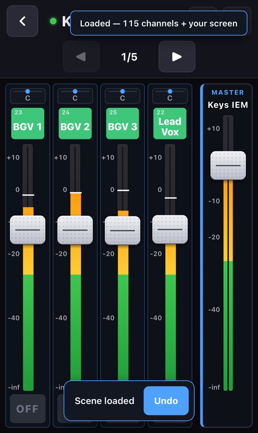The image size is (258, 433).
Task: Click the MASTER heading text
Action: coord(228,93)
